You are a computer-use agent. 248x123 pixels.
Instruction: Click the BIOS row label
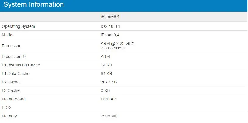pyautogui.click(x=7, y=108)
